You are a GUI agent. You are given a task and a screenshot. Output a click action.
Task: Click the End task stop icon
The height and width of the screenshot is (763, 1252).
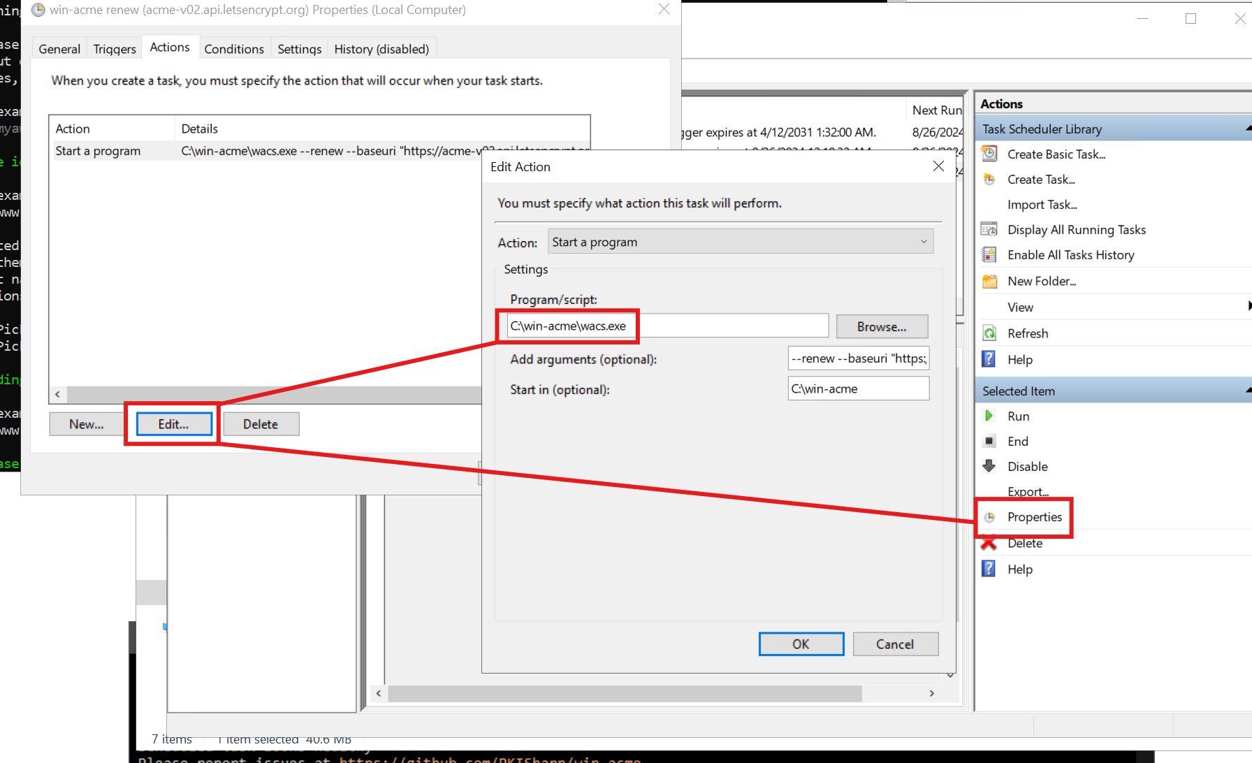pos(989,441)
